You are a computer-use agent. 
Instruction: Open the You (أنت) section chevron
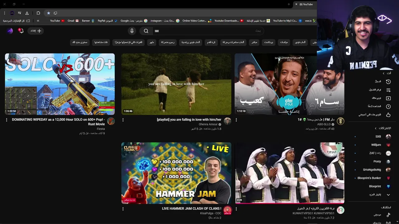tap(383, 73)
